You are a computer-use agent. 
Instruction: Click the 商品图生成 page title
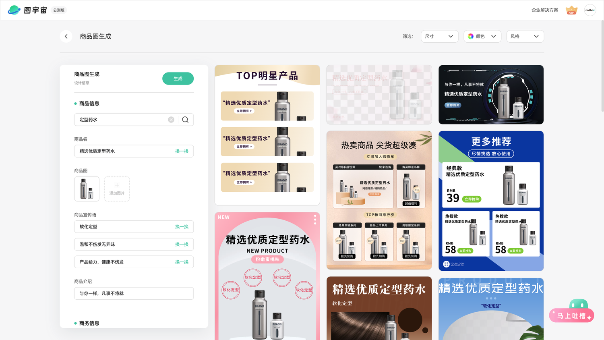pos(95,36)
